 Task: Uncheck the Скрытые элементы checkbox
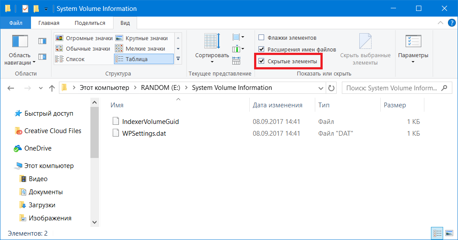coord(262,62)
